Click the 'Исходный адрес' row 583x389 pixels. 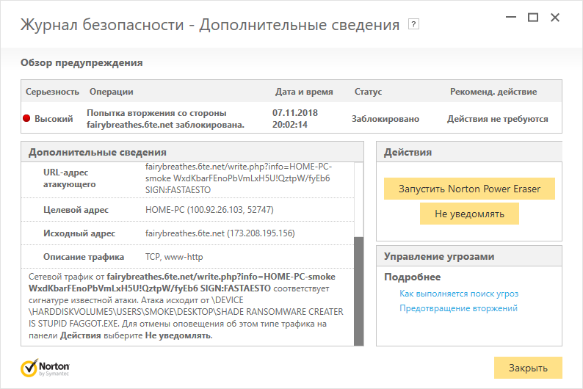coord(191,233)
